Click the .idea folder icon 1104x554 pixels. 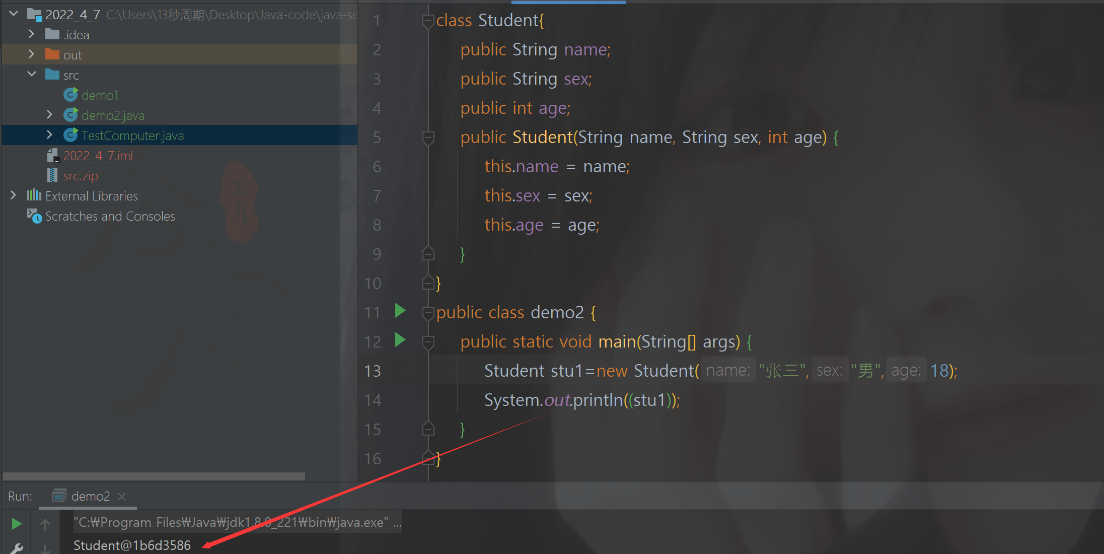click(52, 34)
